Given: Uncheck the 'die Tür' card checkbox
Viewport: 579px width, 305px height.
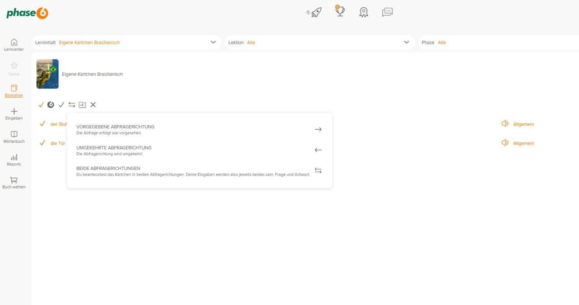Looking at the screenshot, I should [x=43, y=143].
